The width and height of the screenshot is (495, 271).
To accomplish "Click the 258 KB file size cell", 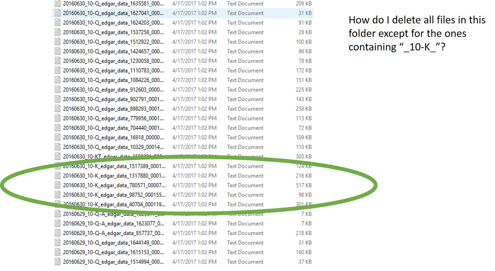I will tap(303, 109).
